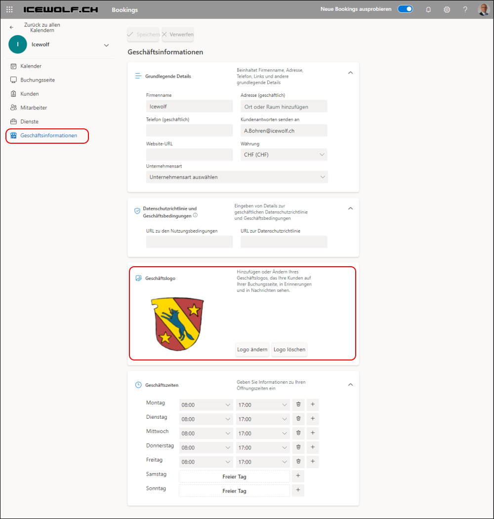Screen dimensions: 494x519
Task: Click Logo löschen button
Action: (289, 350)
